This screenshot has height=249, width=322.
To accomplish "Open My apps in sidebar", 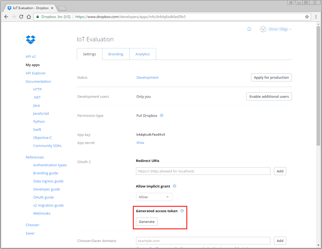I will click(33, 65).
